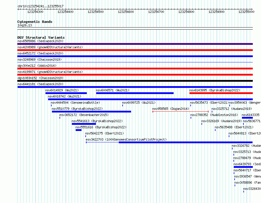Click the nsv5636771 label
The image size is (261, 203).
click(x=252, y=121)
